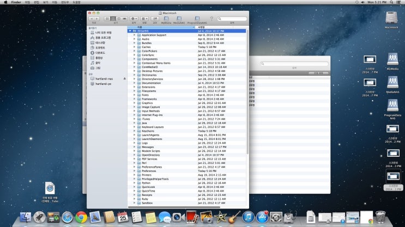Switch Finder to Cover Flow view

tap(124, 19)
